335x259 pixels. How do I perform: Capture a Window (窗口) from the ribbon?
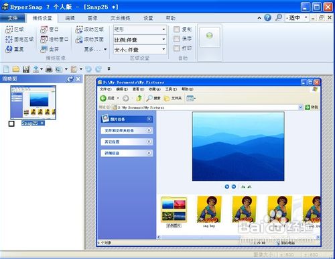50,30
